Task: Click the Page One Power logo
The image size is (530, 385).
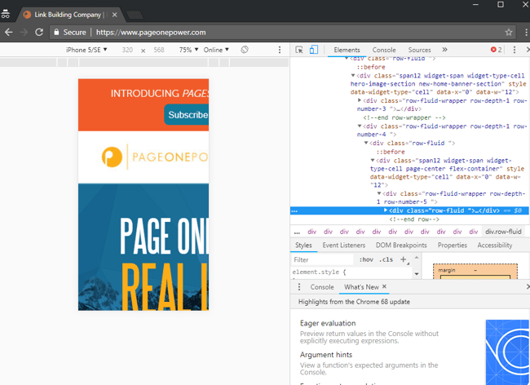Action: coord(155,157)
